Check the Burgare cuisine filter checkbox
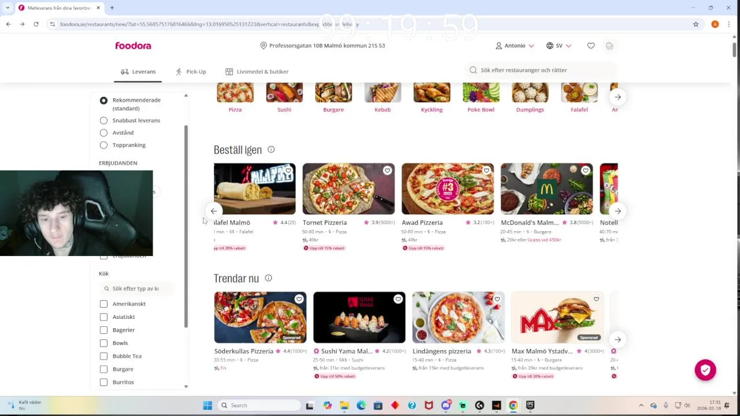The width and height of the screenshot is (740, 416). (103, 369)
